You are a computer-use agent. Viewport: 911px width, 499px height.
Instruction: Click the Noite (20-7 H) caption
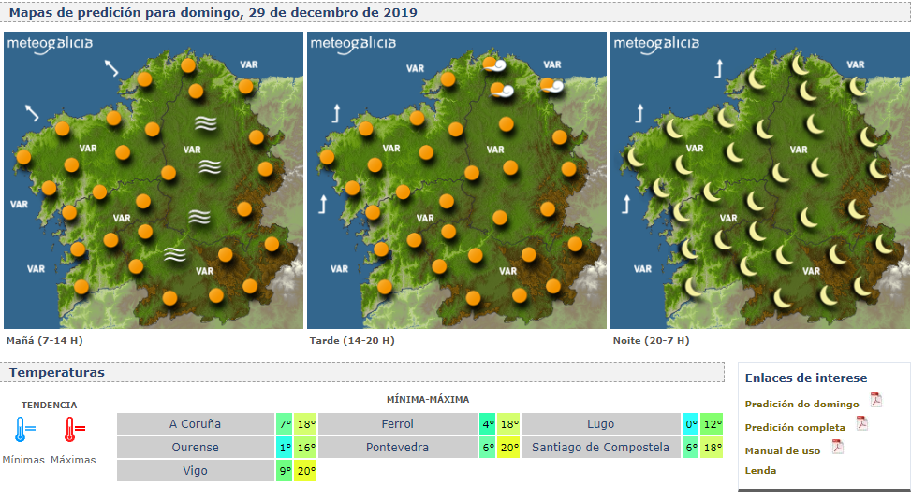coord(652,341)
